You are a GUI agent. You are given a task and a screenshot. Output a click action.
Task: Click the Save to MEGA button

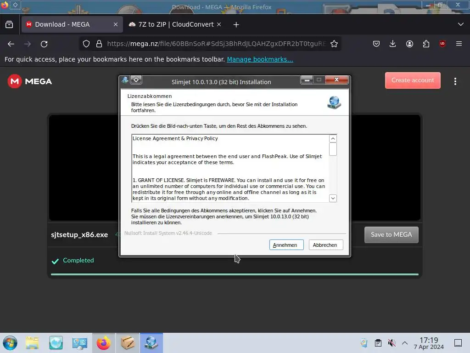[x=391, y=235]
